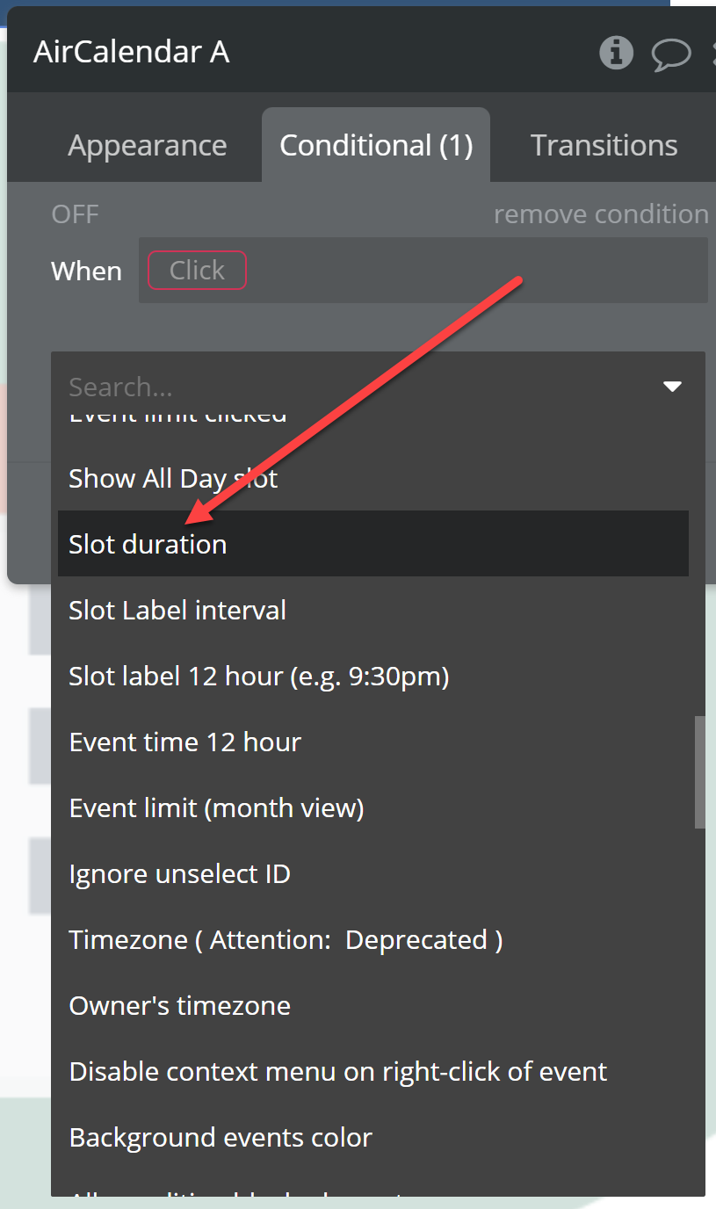The image size is (716, 1209).
Task: Open the Transitions tab
Action: pyautogui.click(x=604, y=145)
